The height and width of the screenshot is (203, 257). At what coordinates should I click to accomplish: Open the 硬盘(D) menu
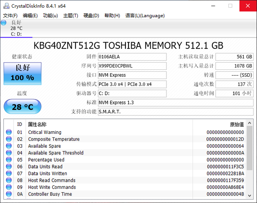coord(91,16)
